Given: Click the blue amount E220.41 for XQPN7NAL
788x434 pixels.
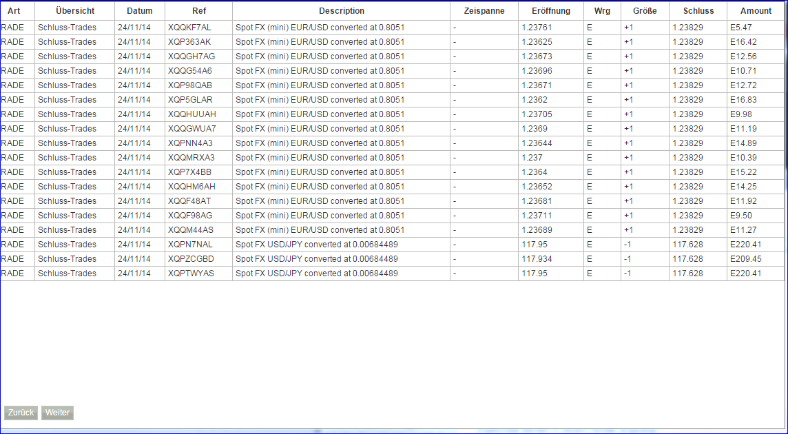Looking at the screenshot, I should 743,244.
